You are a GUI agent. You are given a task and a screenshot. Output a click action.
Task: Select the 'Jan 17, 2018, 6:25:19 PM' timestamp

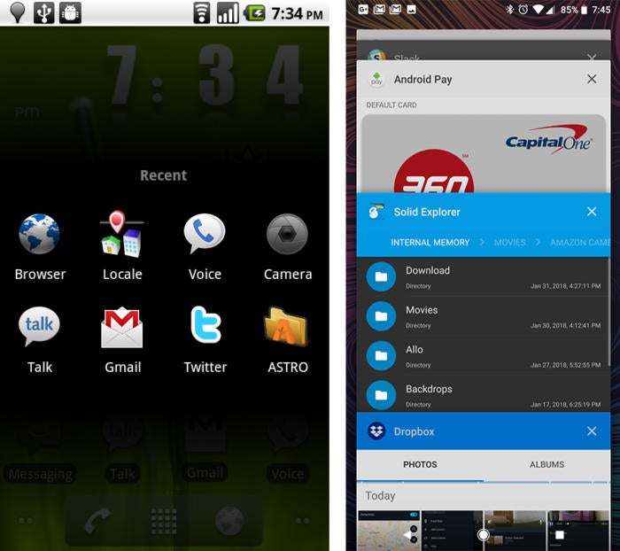pos(565,404)
